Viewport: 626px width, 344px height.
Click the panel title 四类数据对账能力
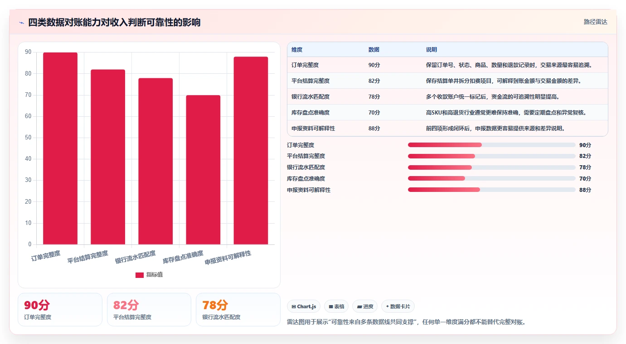(x=114, y=23)
